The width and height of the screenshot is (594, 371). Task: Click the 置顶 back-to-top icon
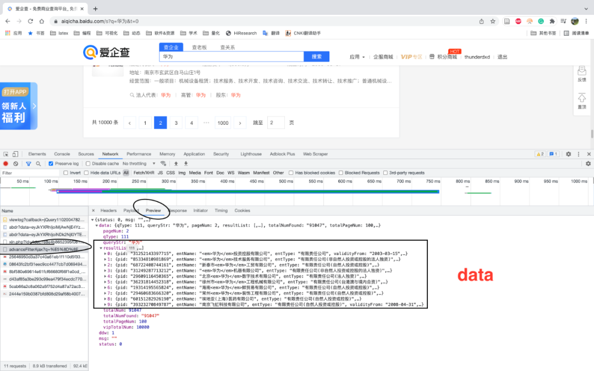pyautogui.click(x=582, y=101)
